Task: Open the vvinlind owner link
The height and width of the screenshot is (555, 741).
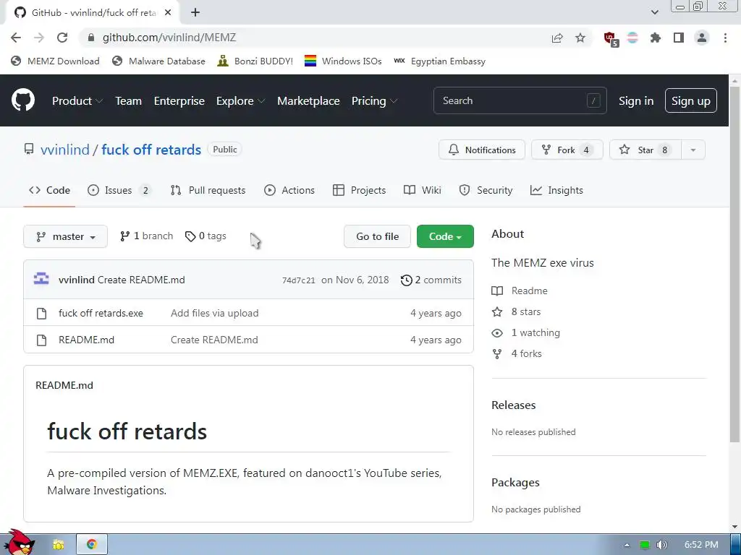Action: [64, 150]
